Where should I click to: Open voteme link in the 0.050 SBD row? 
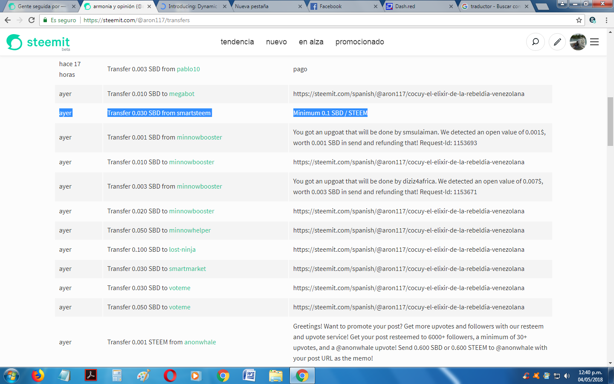180,307
